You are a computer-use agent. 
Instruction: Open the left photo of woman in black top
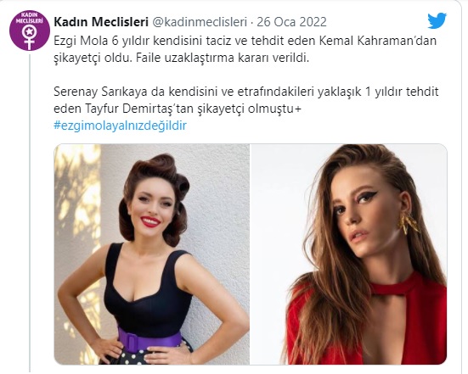(152, 254)
